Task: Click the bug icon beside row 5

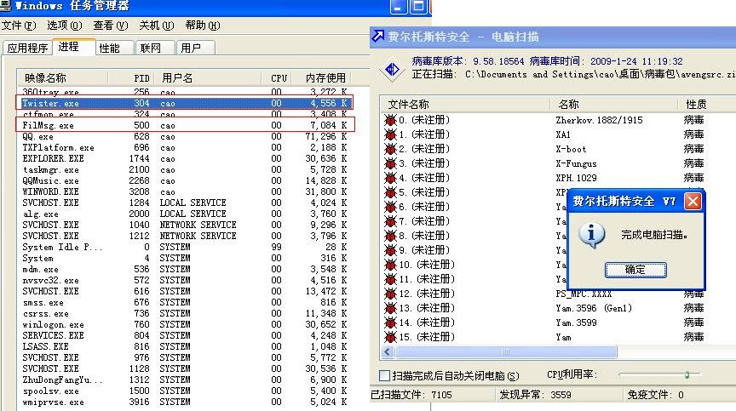Action: tap(390, 192)
